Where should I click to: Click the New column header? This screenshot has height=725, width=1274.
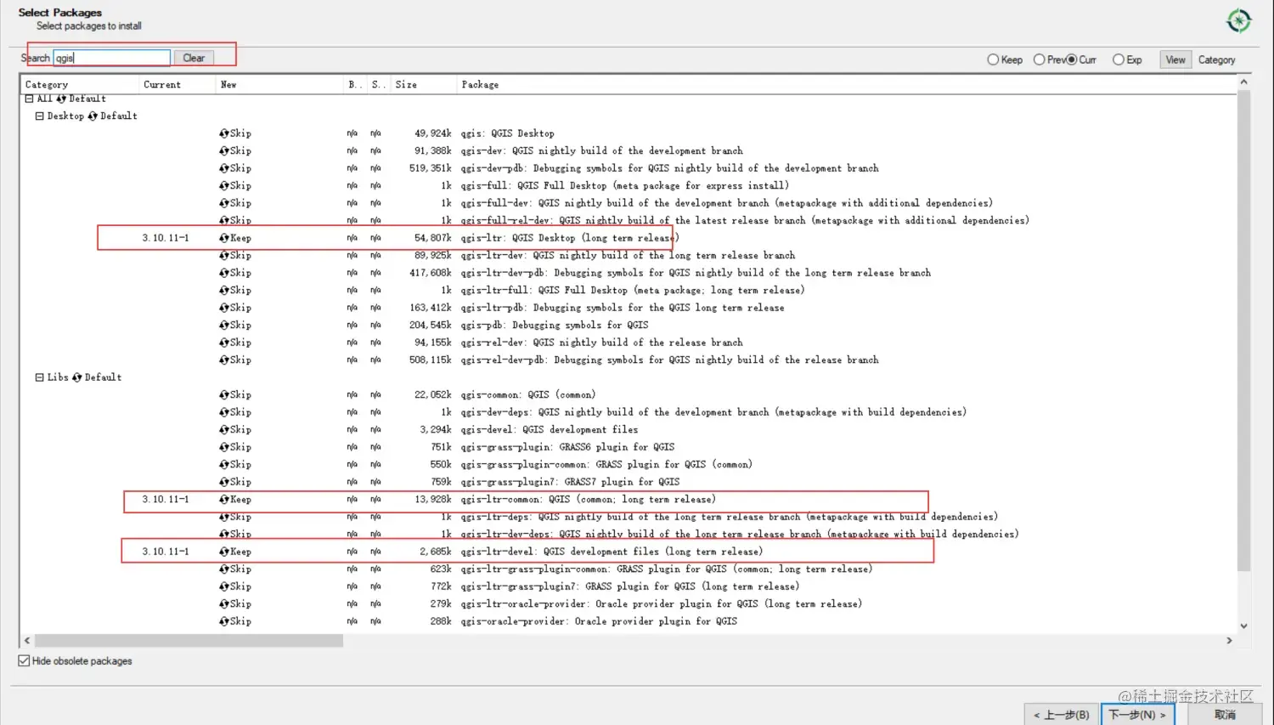(x=279, y=85)
